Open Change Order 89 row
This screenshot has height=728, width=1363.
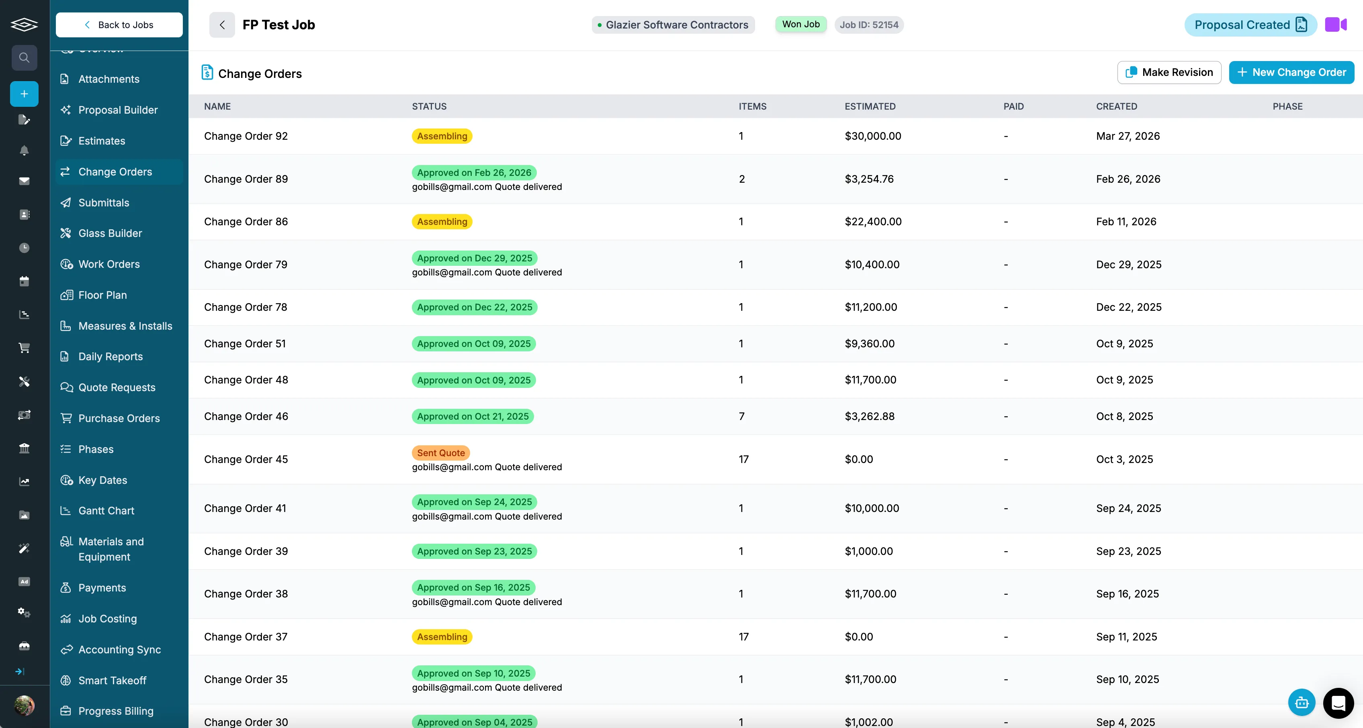point(776,179)
